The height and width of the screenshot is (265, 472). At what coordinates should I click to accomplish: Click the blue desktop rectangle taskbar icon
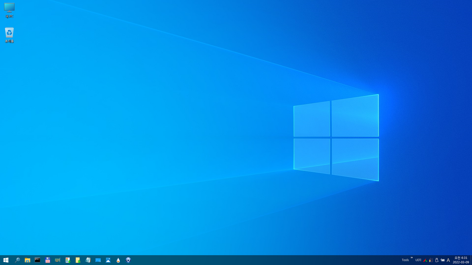coord(98,260)
